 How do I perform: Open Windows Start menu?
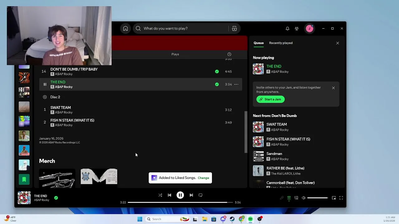(140, 219)
